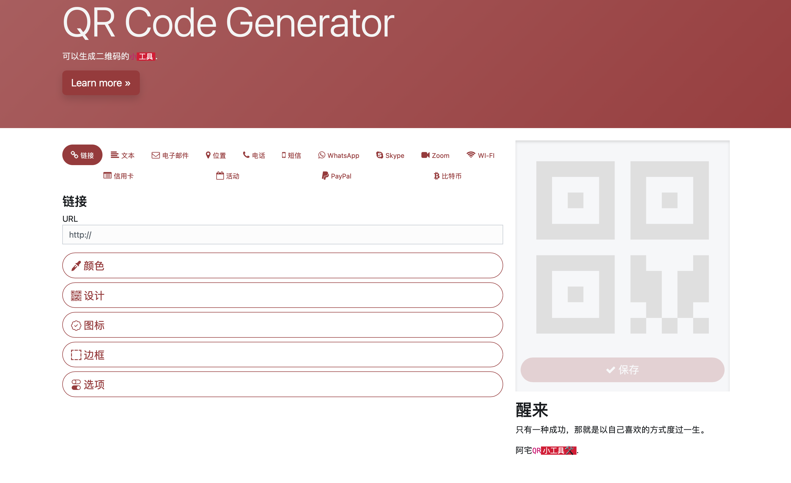Click the 活动 text label

click(x=233, y=176)
